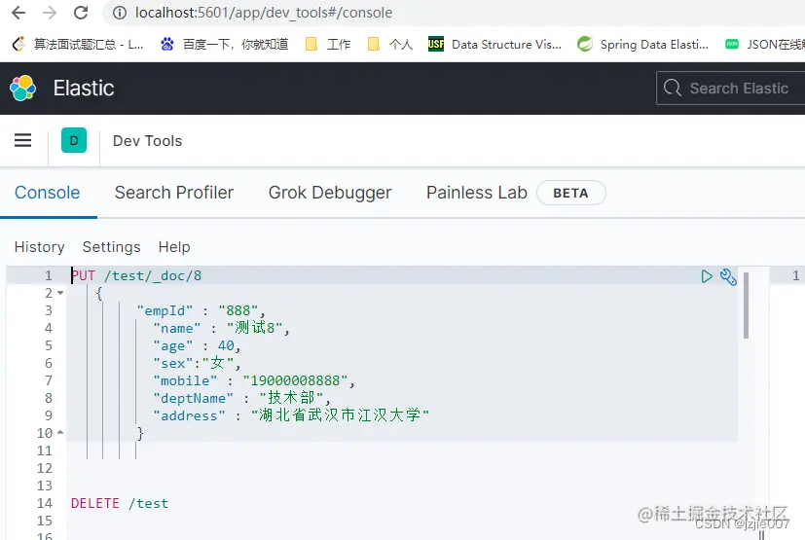The image size is (805, 540).
Task: Click the "address" 湖北省武汉市江汉大学 line
Action: pyautogui.click(x=291, y=415)
